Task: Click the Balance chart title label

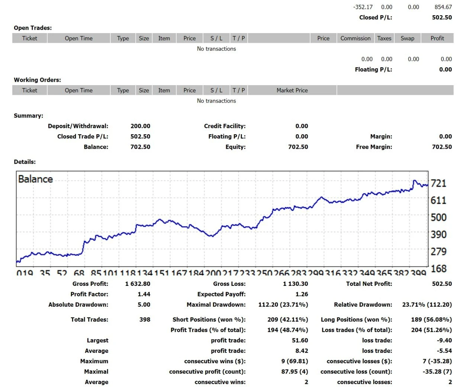Action: click(36, 179)
